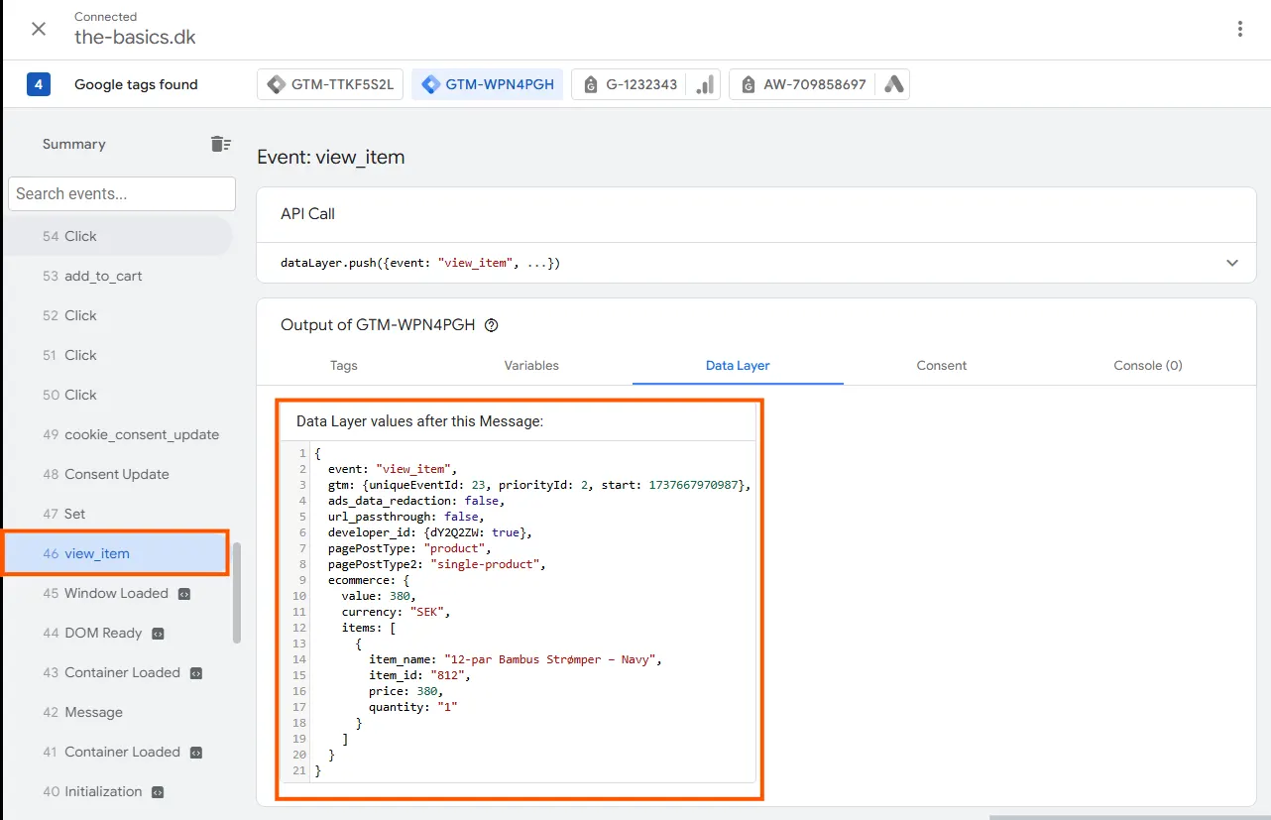Select event 45 Window Loaded

(117, 593)
